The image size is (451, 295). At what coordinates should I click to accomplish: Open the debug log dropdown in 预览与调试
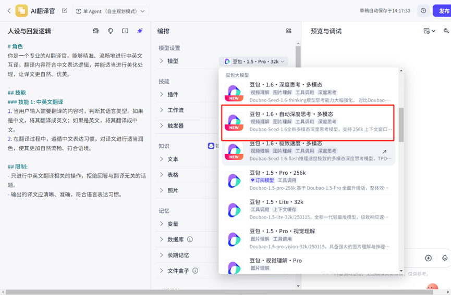point(429,31)
